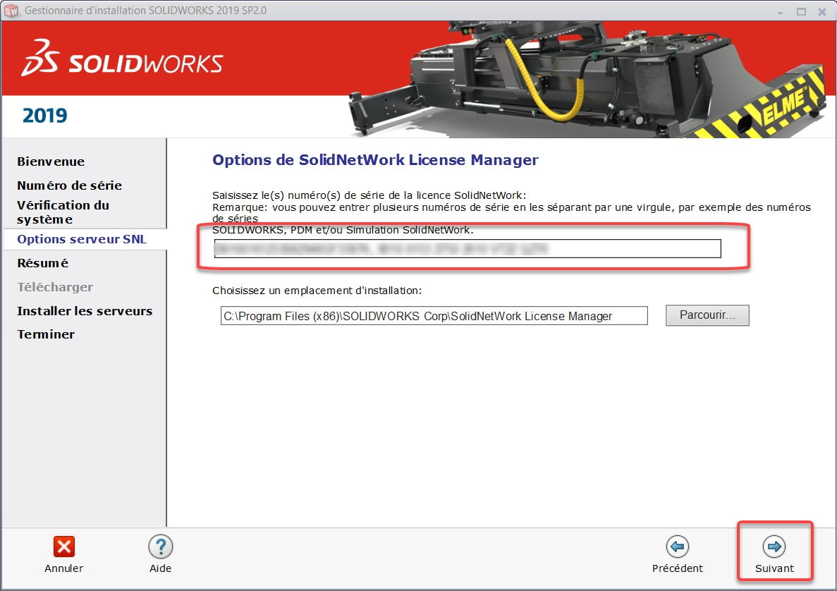
Task: Close the installation manager window
Action: pyautogui.click(x=822, y=11)
